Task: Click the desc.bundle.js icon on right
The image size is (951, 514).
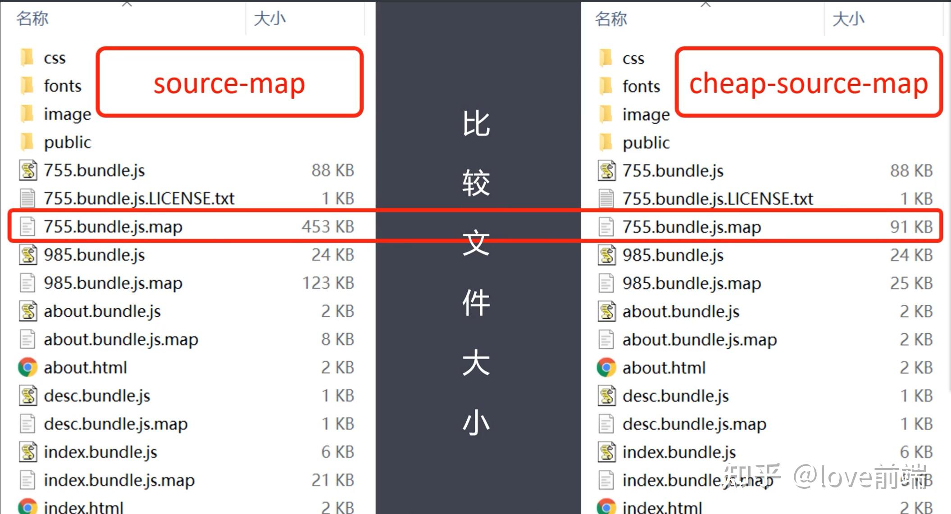Action: click(605, 394)
